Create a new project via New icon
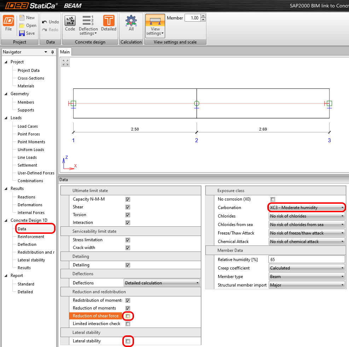The height and width of the screenshot is (347, 349). pos(27,17)
